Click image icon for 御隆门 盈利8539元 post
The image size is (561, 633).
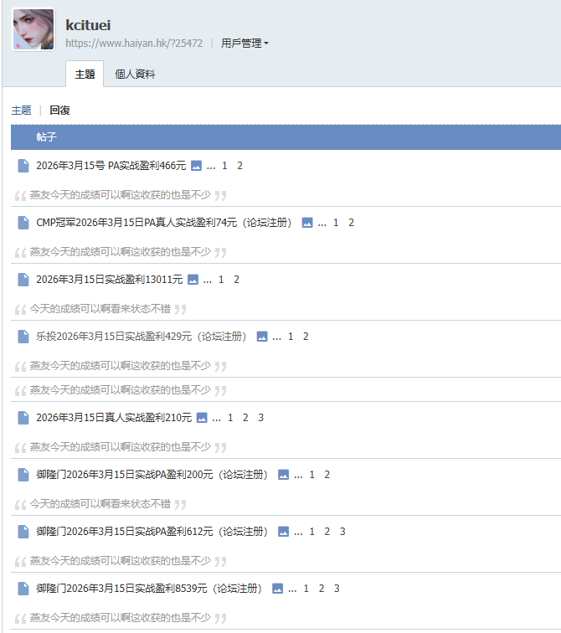pos(278,589)
